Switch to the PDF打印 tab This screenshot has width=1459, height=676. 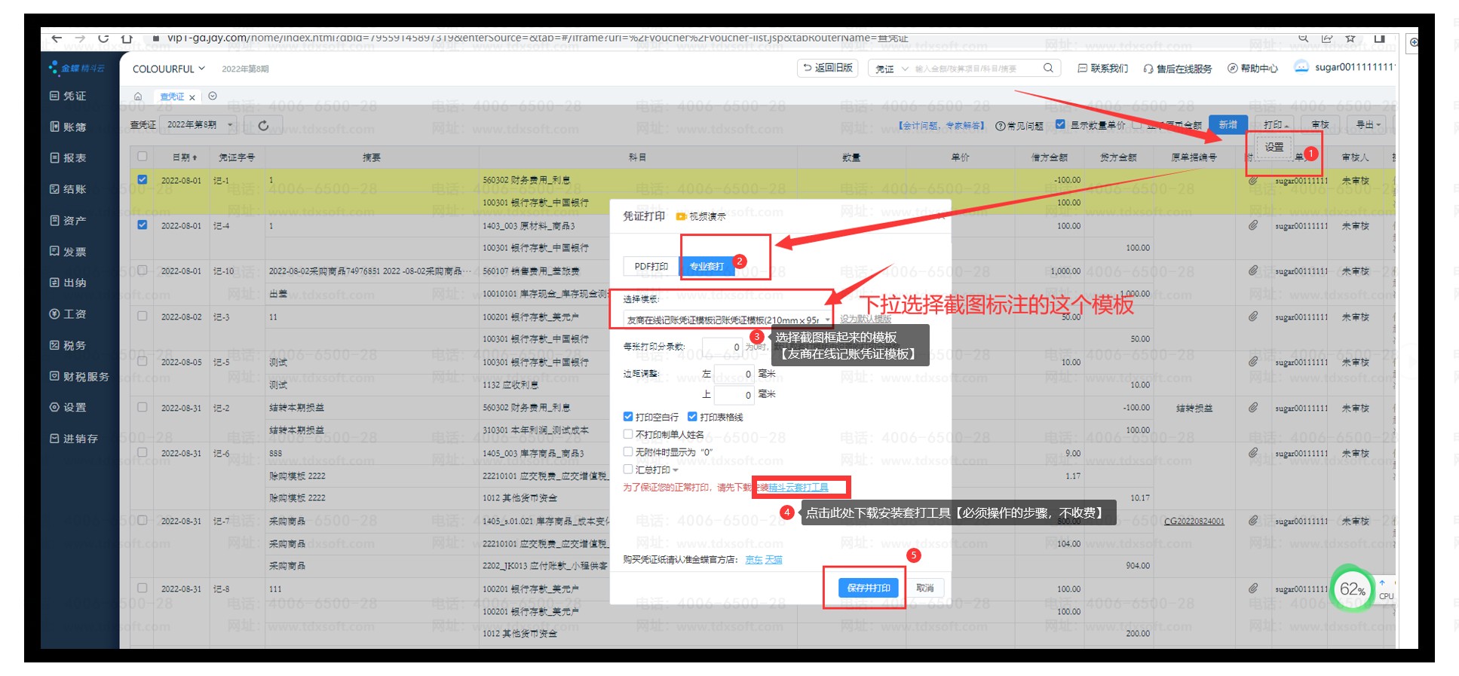651,266
